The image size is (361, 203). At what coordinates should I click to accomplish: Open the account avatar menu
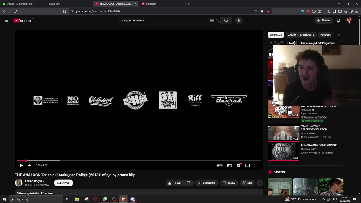(349, 20)
